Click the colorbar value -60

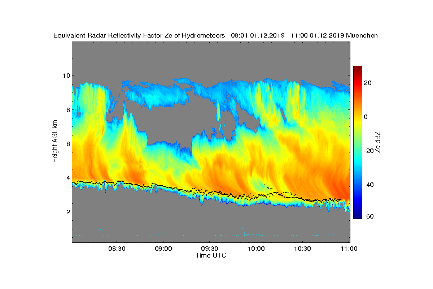pyautogui.click(x=369, y=216)
